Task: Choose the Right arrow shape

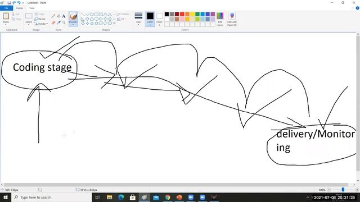Action: pos(101,19)
